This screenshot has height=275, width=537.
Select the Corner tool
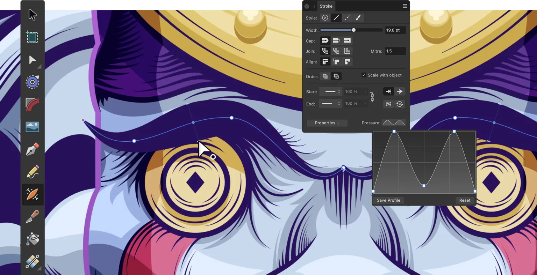click(33, 104)
